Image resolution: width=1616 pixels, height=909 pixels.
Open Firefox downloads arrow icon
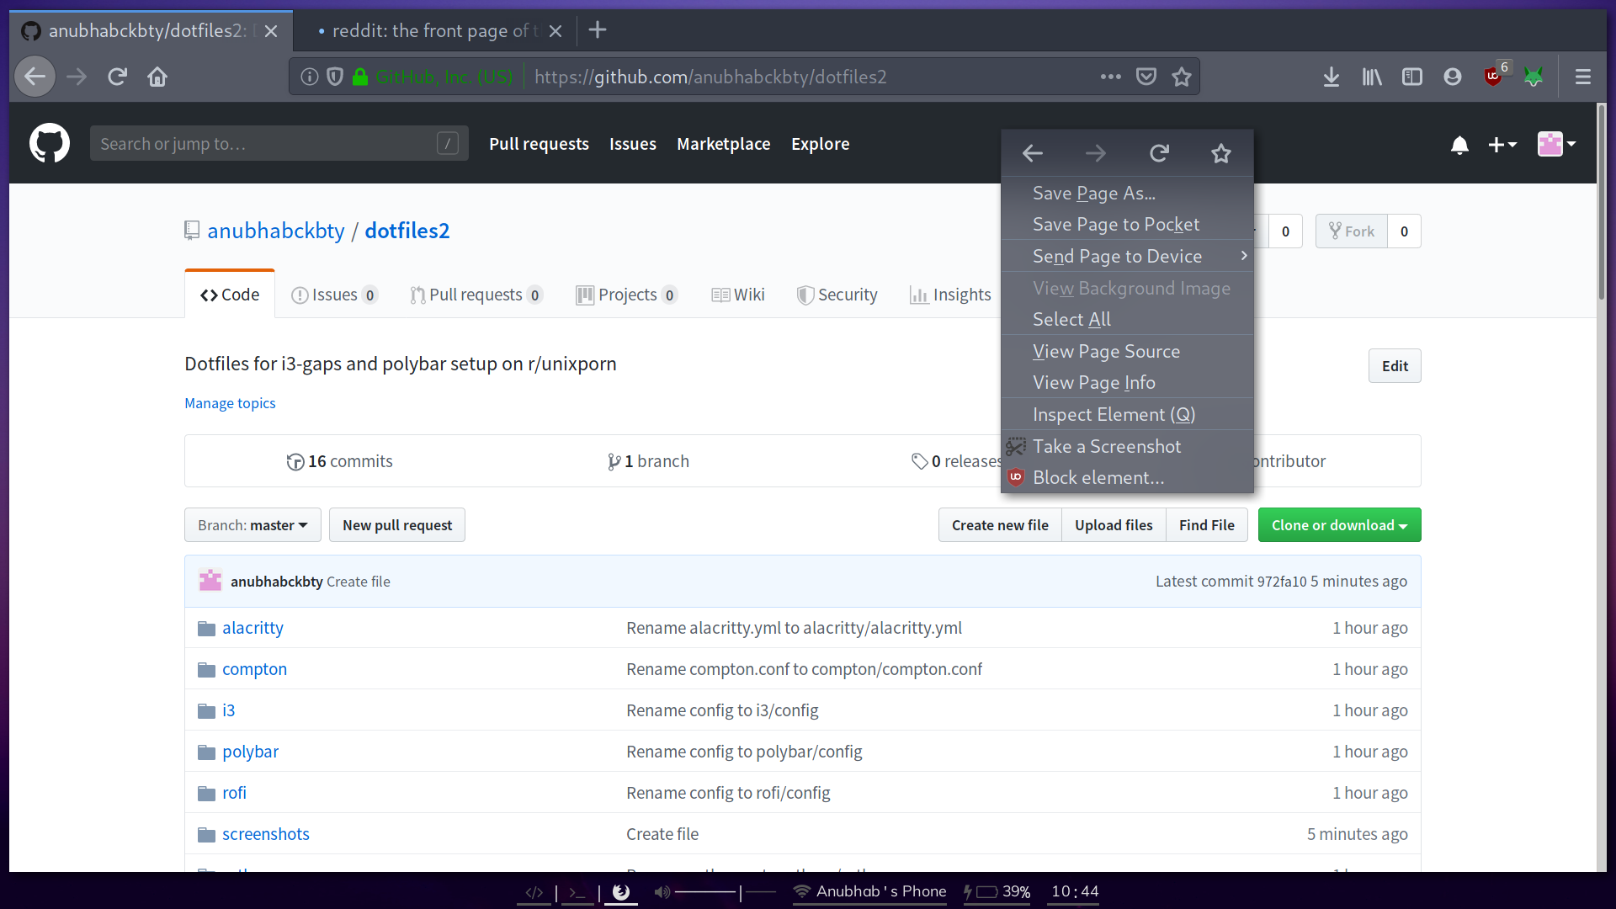pos(1331,77)
